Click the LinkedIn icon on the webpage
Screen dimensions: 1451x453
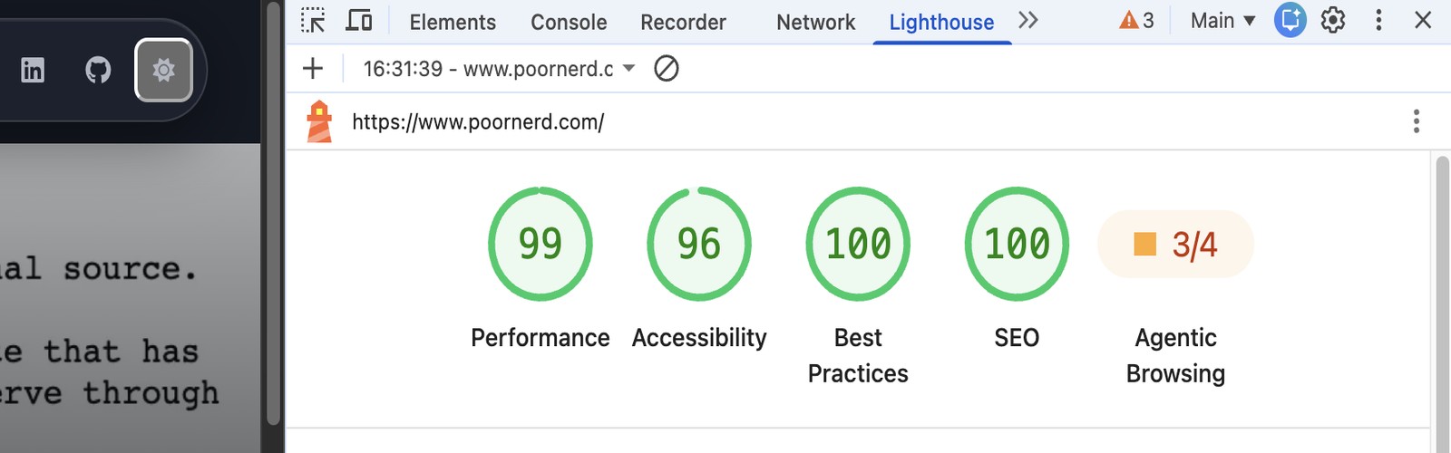tap(33, 70)
